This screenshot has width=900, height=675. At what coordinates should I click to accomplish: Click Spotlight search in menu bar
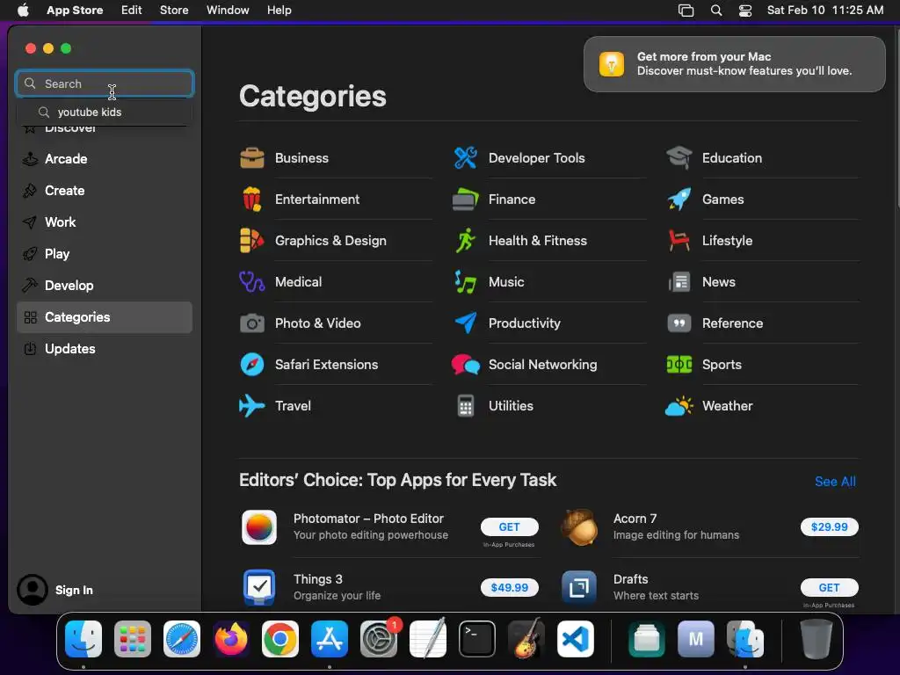pyautogui.click(x=715, y=10)
